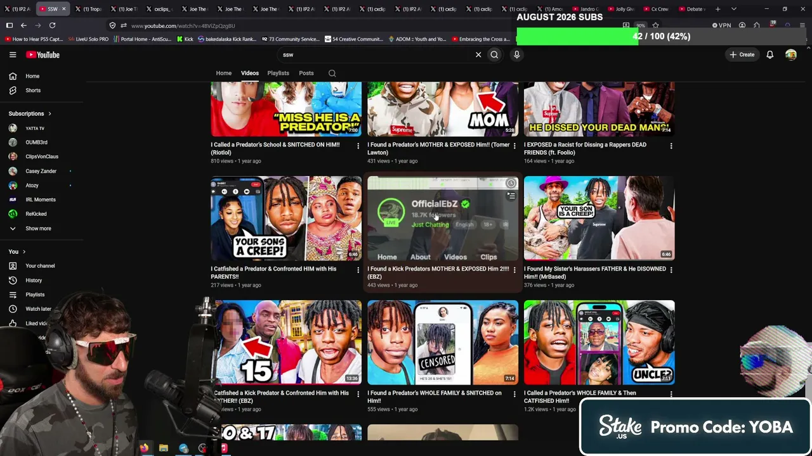Image resolution: width=812 pixels, height=456 pixels.
Task: Click the YouTube logo
Action: tap(43, 55)
